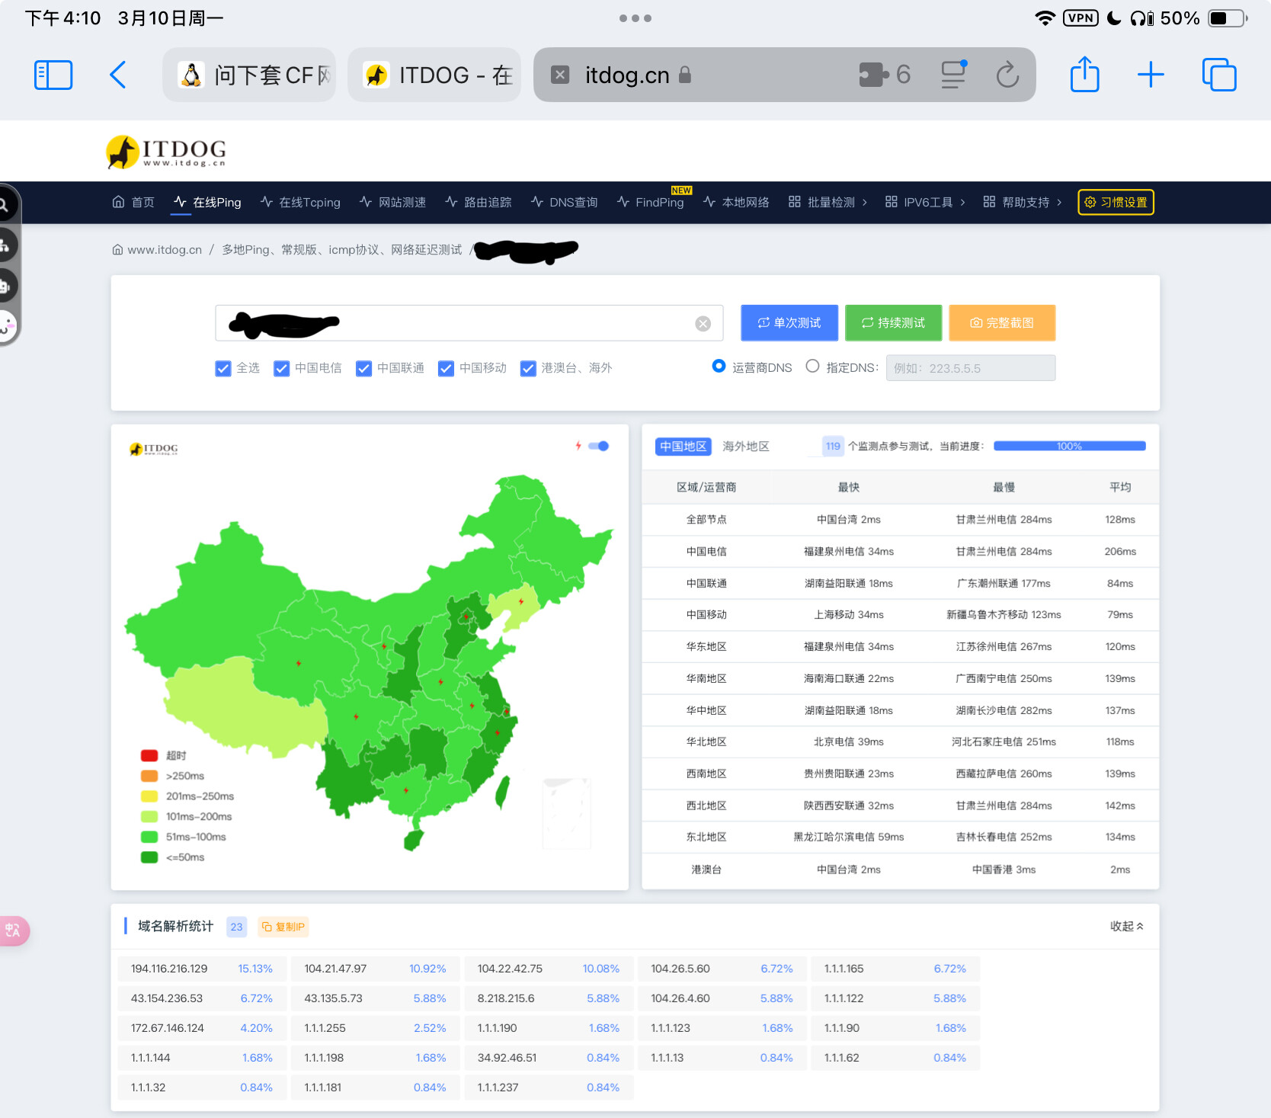Uncheck the 中国电信 checkbox
The width and height of the screenshot is (1271, 1118).
pos(282,369)
